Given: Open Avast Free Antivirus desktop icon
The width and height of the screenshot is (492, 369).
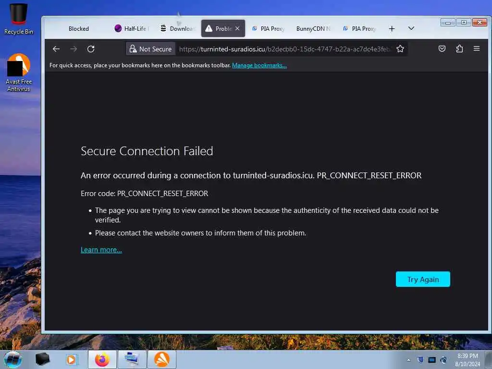Looking at the screenshot, I should click(19, 73).
